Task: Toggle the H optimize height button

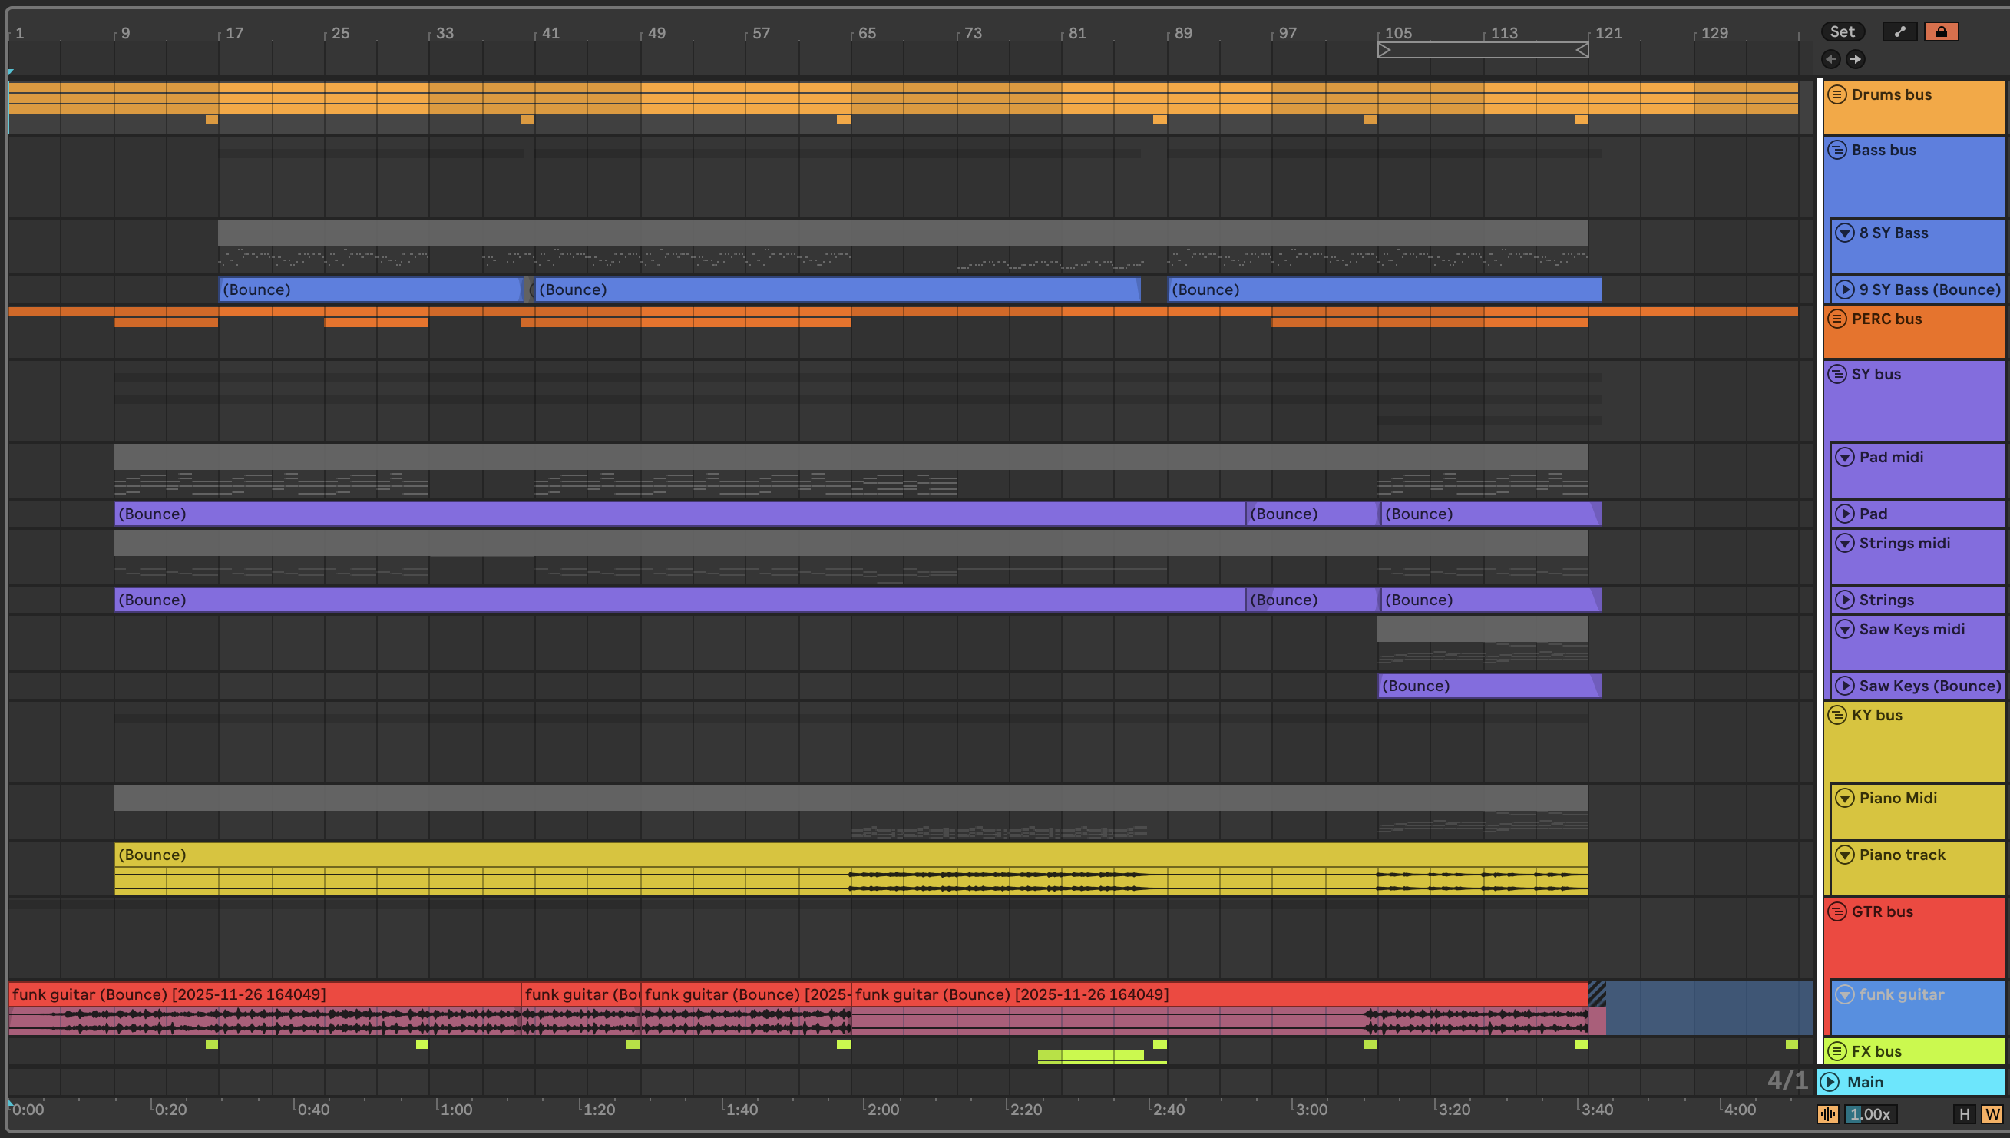Action: click(1965, 1113)
